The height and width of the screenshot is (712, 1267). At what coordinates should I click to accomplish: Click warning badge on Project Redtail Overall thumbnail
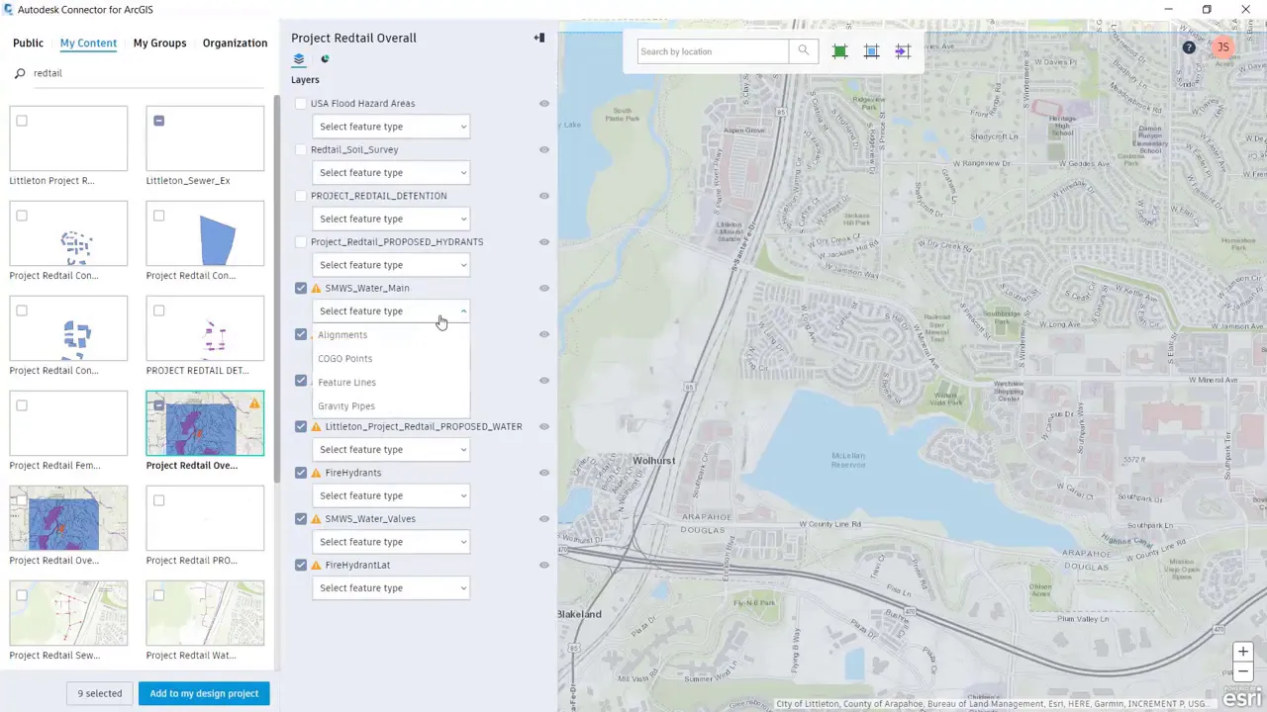254,402
